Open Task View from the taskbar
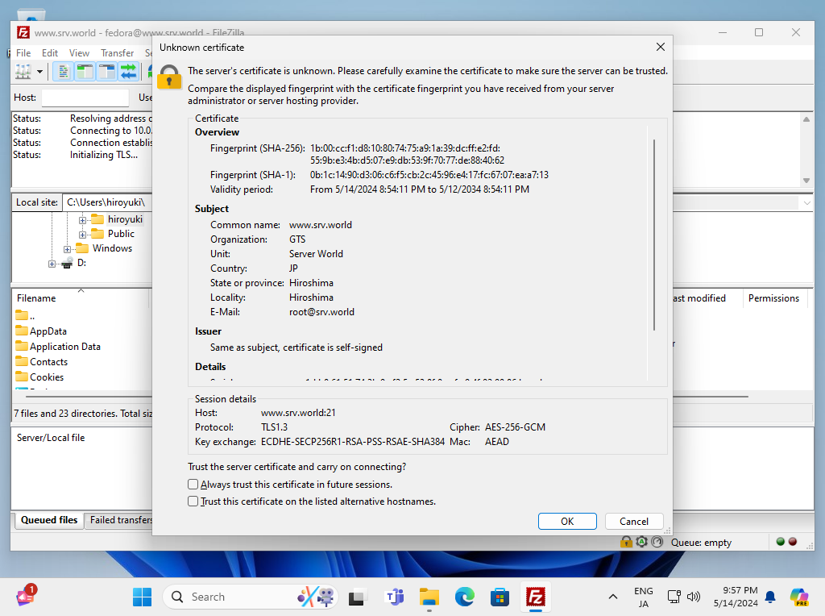 tap(356, 597)
